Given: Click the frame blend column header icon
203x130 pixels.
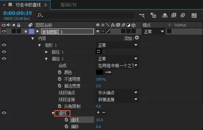Looking at the screenshot, I should (118, 25).
